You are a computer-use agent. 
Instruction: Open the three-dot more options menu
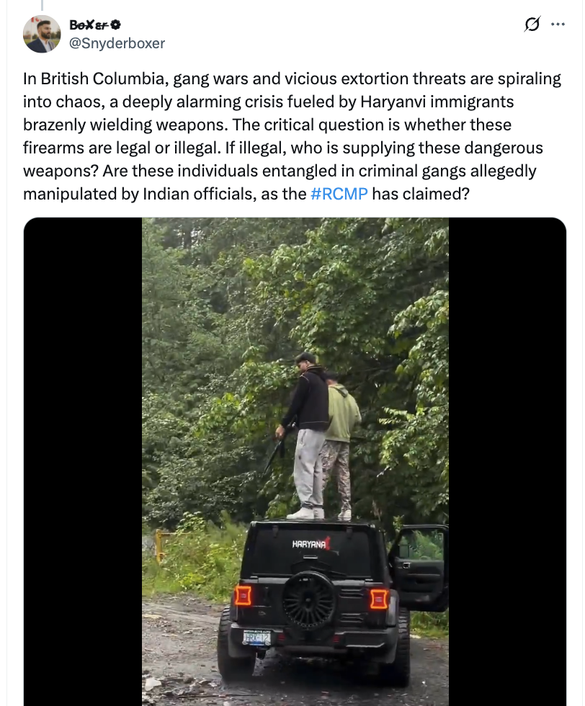point(558,24)
